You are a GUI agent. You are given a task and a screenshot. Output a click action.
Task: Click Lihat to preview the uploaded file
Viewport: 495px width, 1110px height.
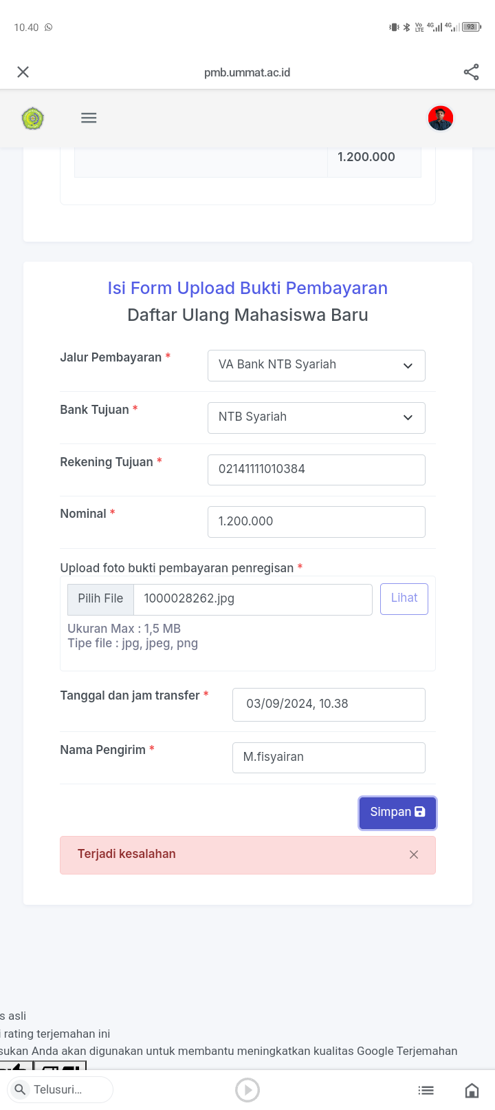(404, 598)
